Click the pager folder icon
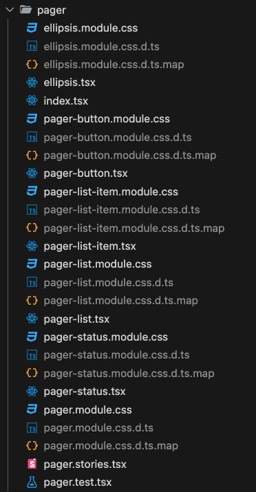This screenshot has width=256, height=492. click(25, 10)
